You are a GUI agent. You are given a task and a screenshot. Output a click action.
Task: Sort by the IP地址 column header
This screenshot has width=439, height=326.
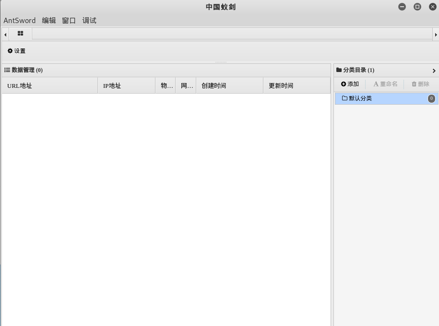pyautogui.click(x=127, y=85)
